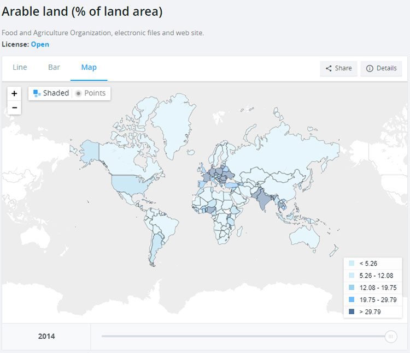The image size is (410, 353).
Task: Zoom in with the plus button
Action: (14, 93)
